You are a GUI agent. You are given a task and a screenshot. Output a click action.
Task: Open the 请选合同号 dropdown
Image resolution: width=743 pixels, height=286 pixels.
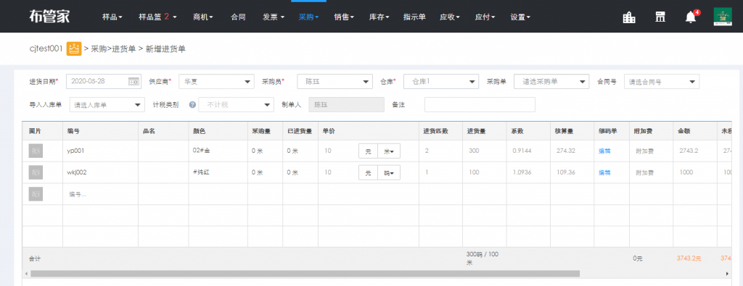pos(662,81)
